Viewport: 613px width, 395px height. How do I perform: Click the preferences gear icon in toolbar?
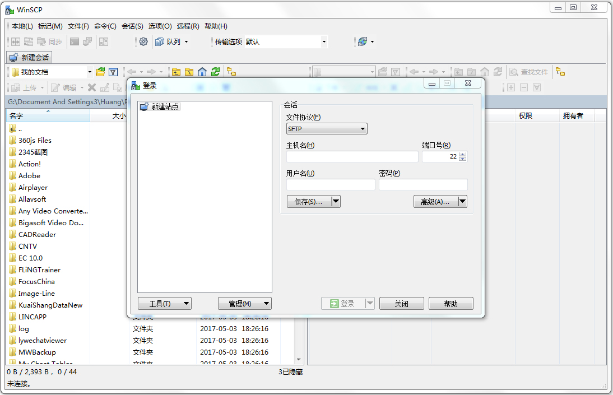tap(143, 41)
